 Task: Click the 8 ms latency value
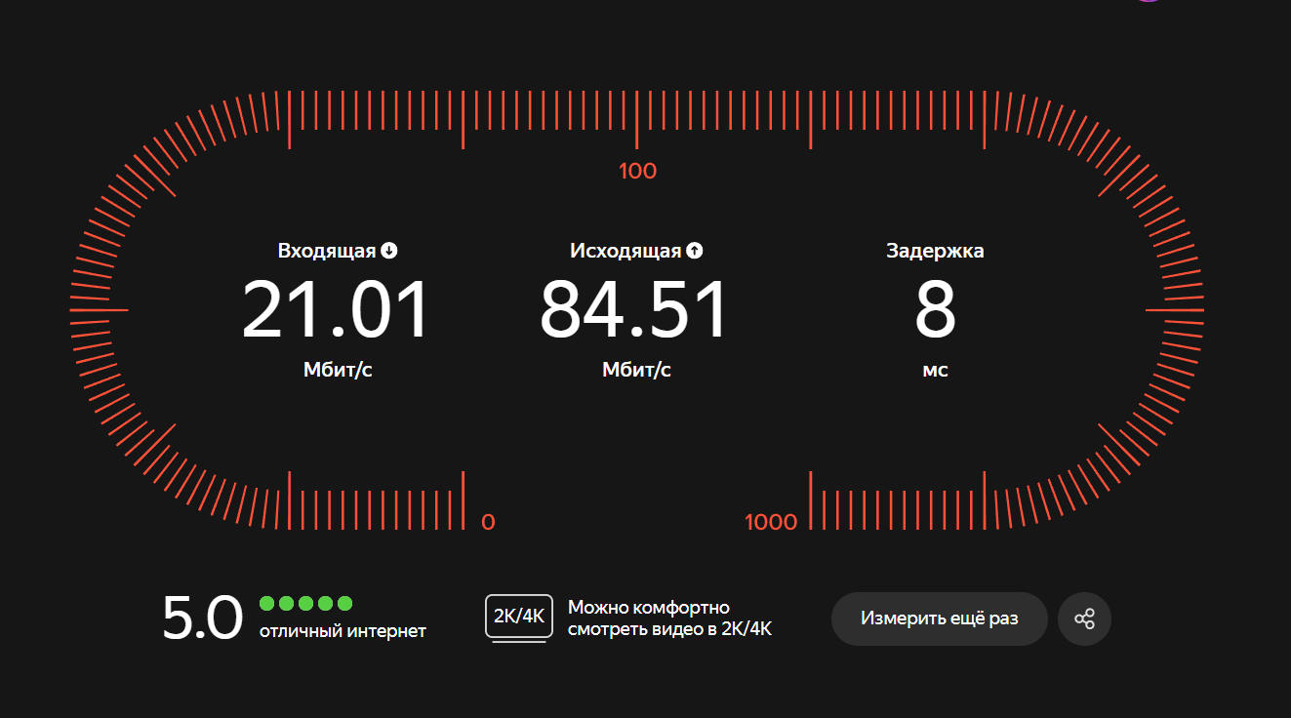tap(935, 310)
